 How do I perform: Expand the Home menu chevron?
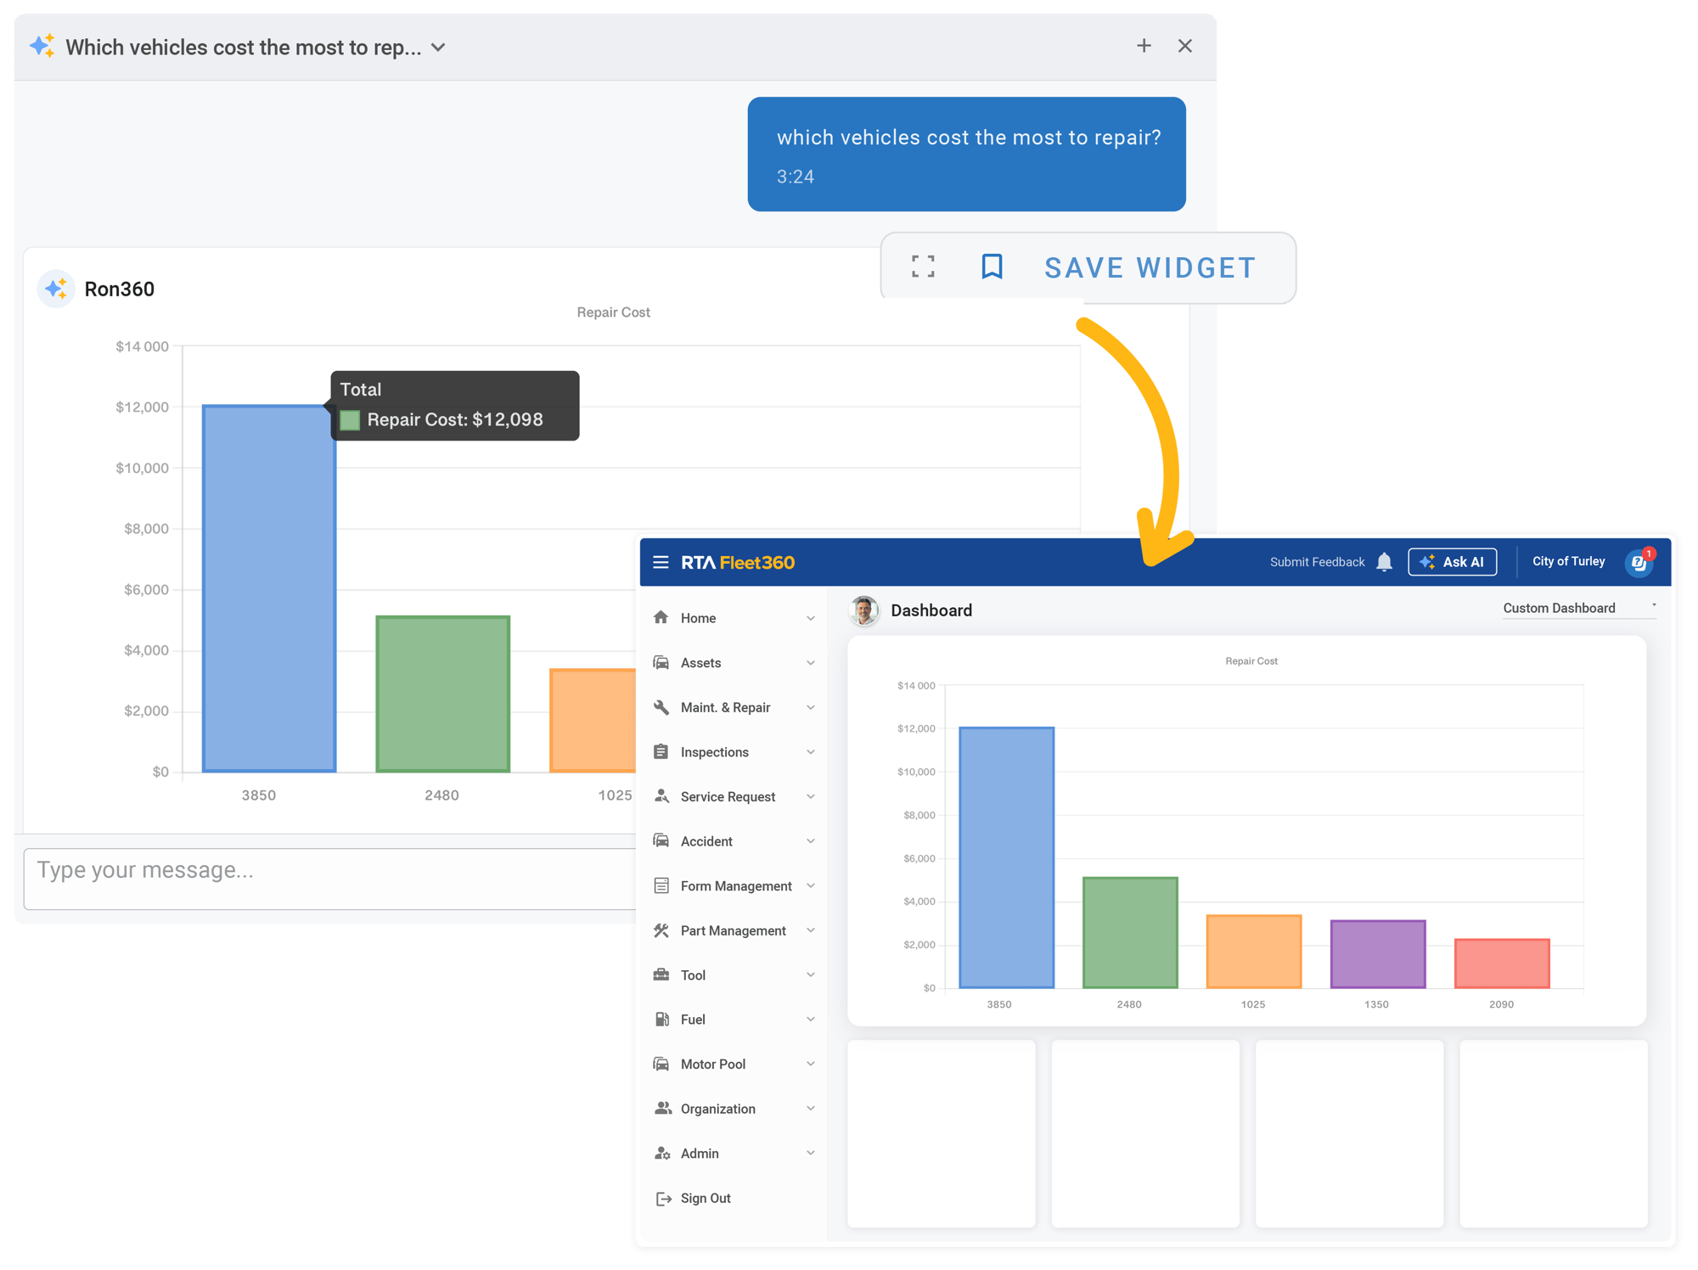point(811,618)
